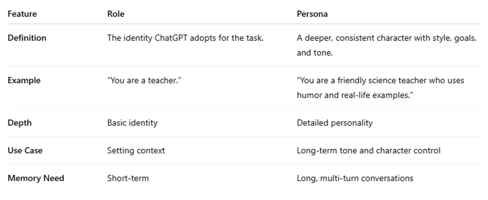The width and height of the screenshot is (488, 200).
Task: Click the Role column header
Action: pos(116,14)
